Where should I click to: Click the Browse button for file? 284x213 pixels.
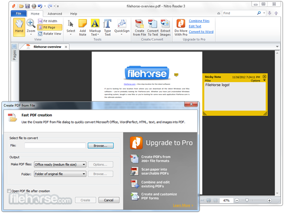(100, 146)
